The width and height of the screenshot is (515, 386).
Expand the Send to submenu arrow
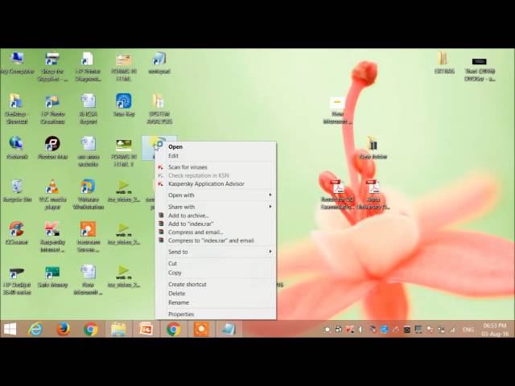click(270, 252)
